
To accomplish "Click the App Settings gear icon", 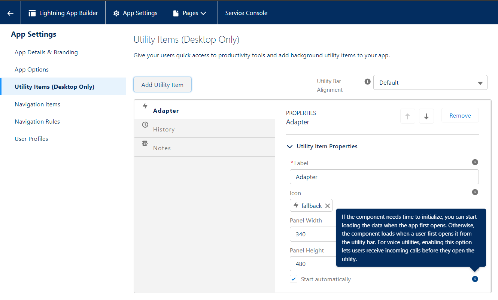I will pos(116,13).
